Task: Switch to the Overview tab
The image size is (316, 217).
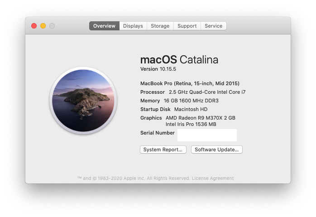Action: [105, 26]
